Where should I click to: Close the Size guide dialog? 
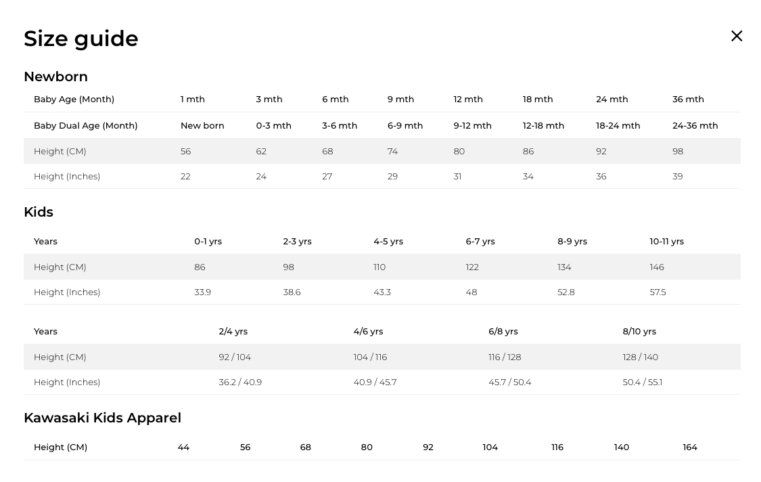pyautogui.click(x=737, y=36)
